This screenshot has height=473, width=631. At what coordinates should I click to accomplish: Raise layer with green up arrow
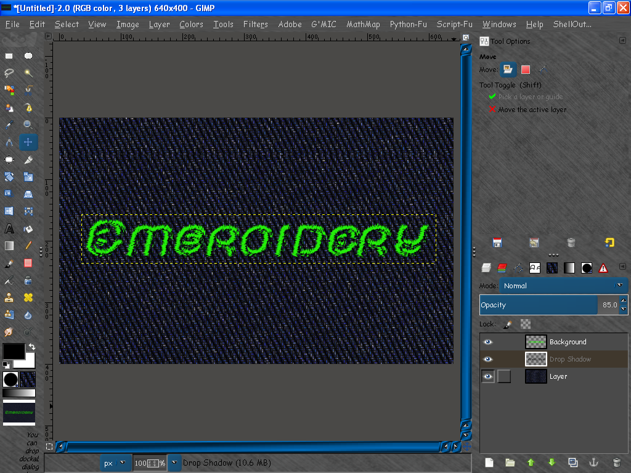tap(531, 462)
